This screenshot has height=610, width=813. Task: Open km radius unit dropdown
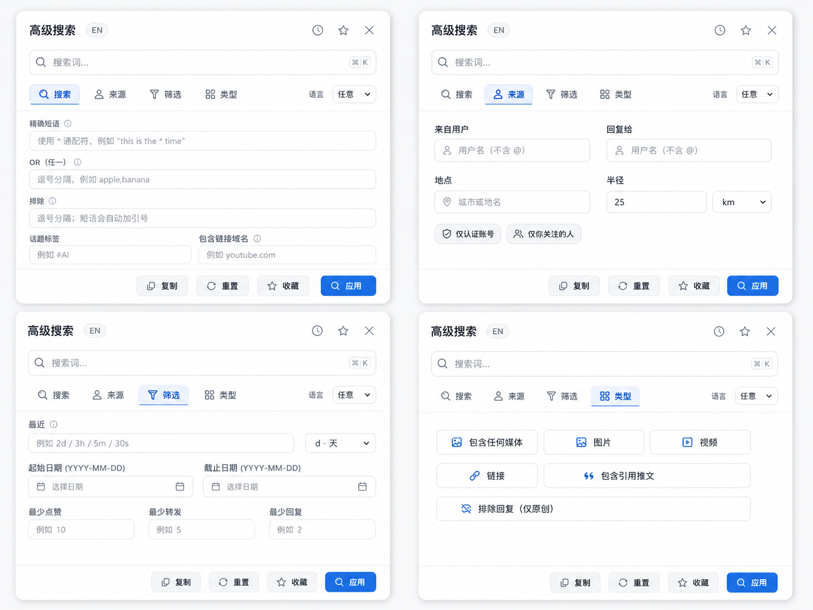point(742,202)
